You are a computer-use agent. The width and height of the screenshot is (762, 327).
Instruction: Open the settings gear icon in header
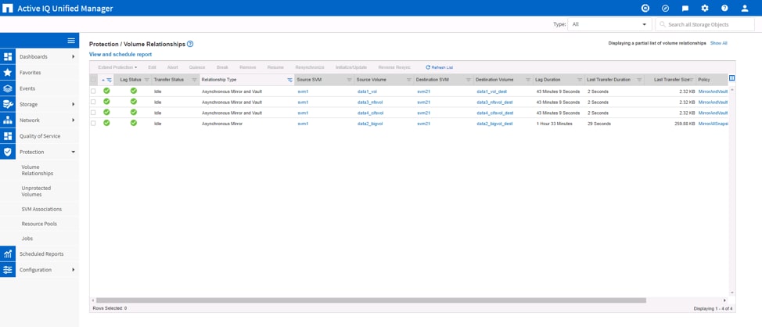[704, 9]
